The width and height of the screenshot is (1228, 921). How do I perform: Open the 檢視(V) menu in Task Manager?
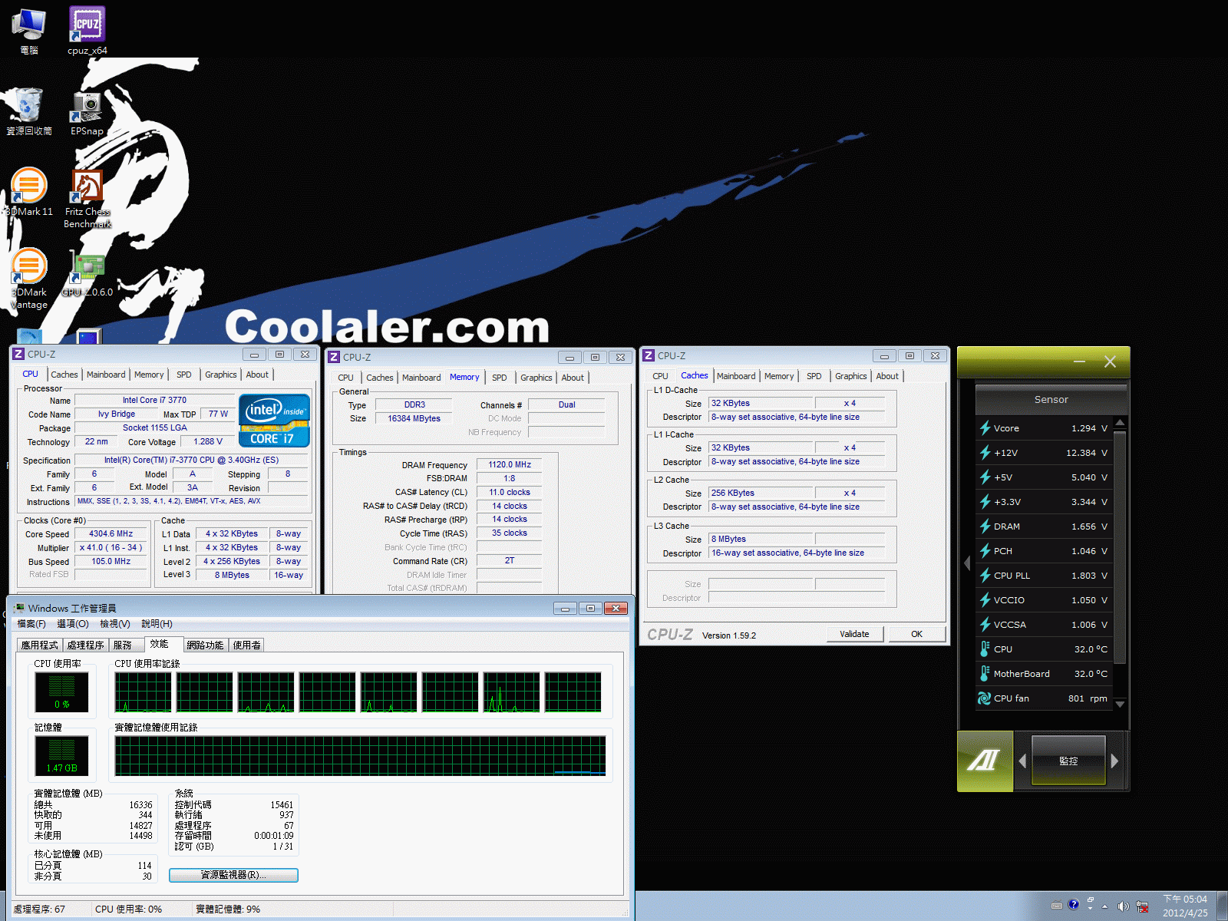(x=115, y=624)
